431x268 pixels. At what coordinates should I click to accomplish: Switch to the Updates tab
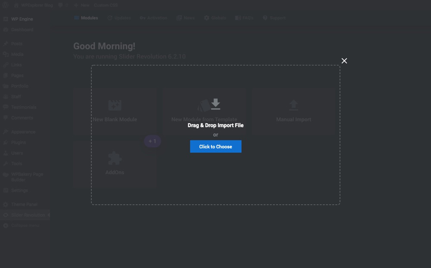tap(119, 18)
